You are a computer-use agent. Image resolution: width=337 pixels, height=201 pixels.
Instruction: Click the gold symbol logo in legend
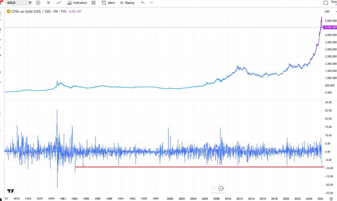tap(9, 11)
